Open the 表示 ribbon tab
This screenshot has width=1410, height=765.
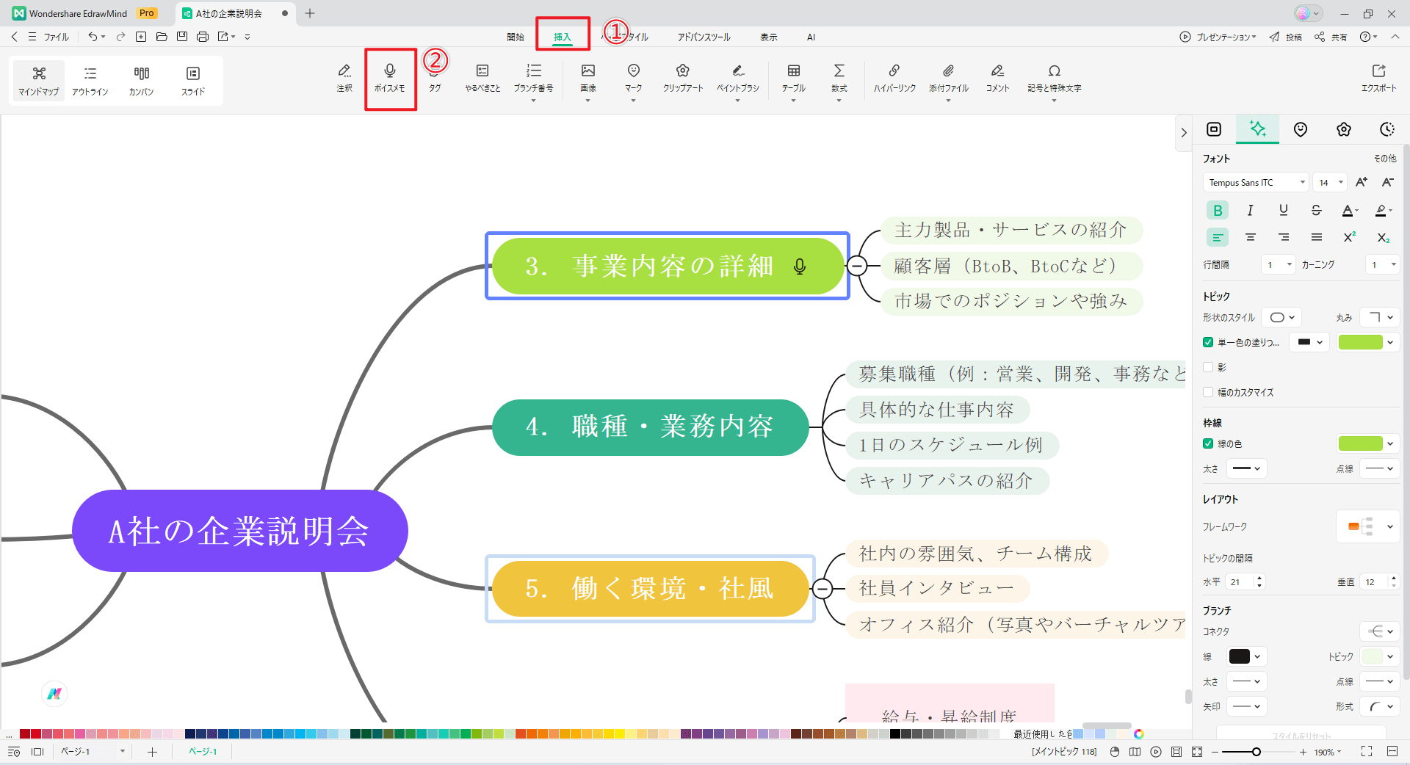[769, 37]
